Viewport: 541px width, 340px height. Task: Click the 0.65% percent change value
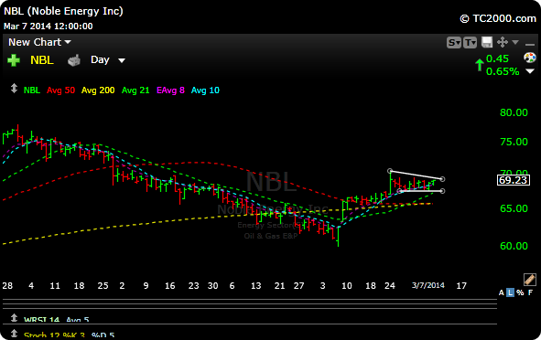click(x=503, y=71)
